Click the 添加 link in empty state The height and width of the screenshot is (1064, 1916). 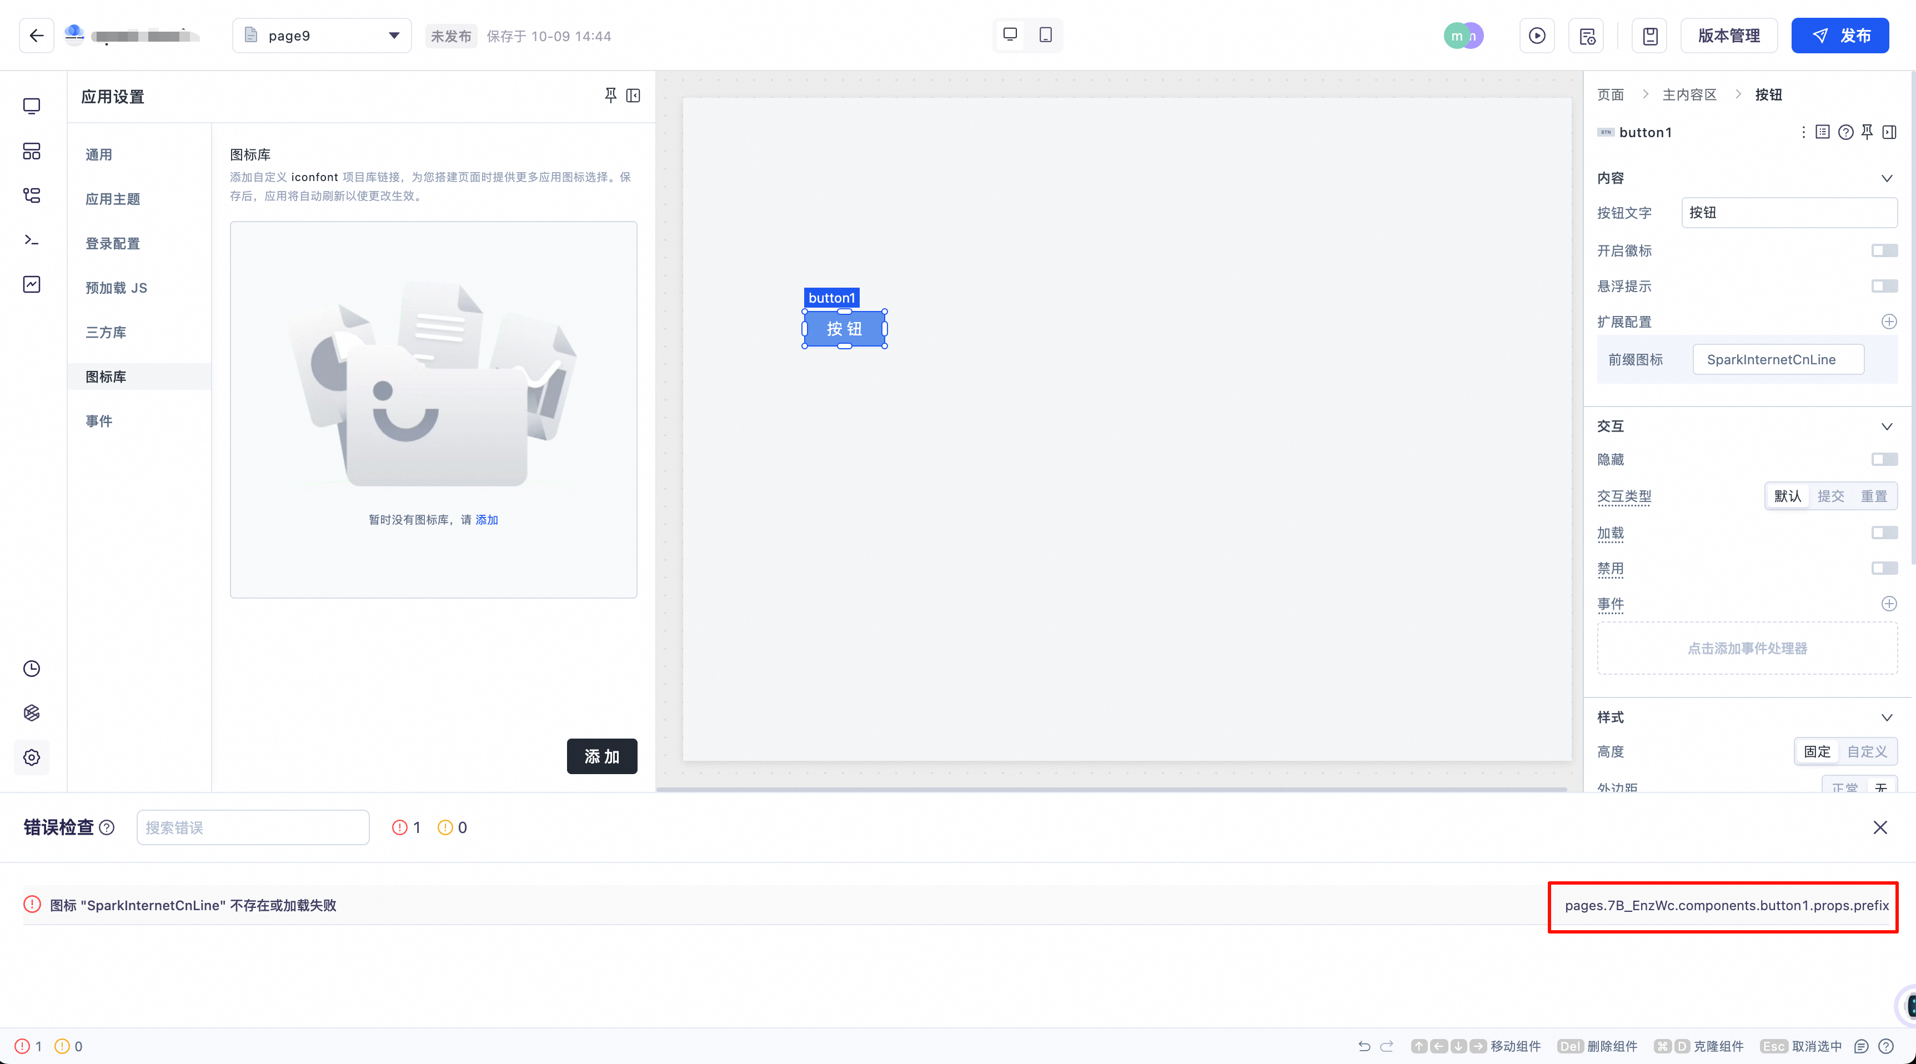[x=486, y=520]
